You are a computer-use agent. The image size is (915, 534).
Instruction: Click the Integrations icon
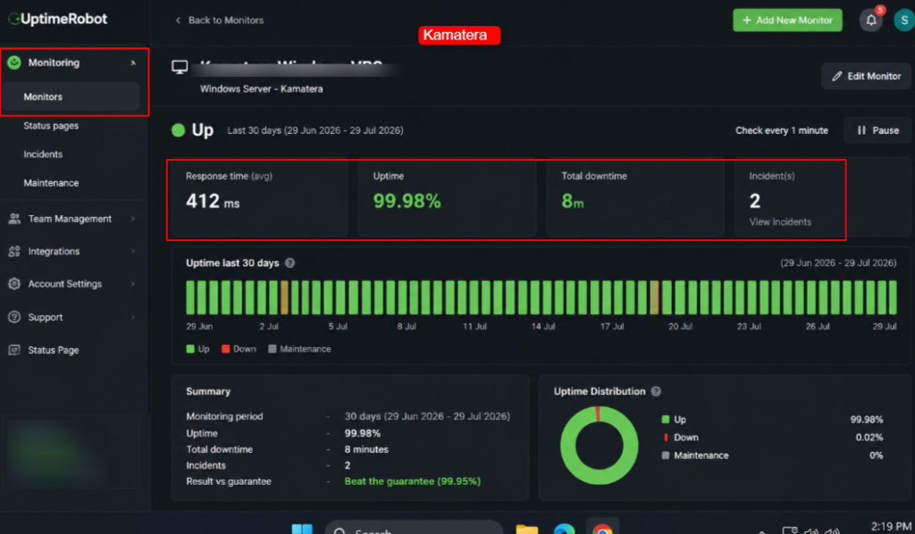point(14,251)
